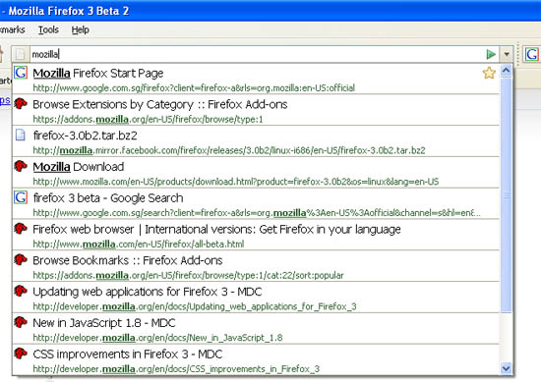Open the Tools menu
The image size is (541, 382).
tap(48, 30)
